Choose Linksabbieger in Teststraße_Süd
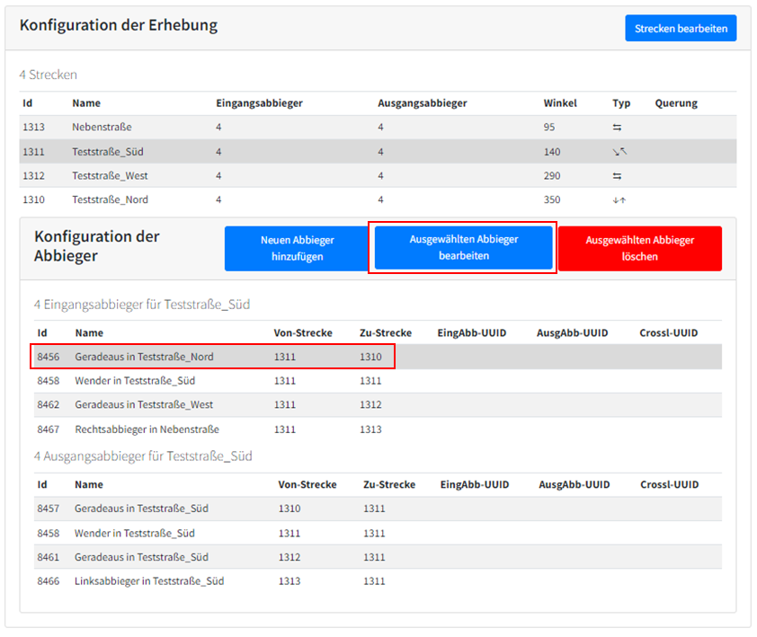The image size is (757, 637). pyautogui.click(x=378, y=581)
